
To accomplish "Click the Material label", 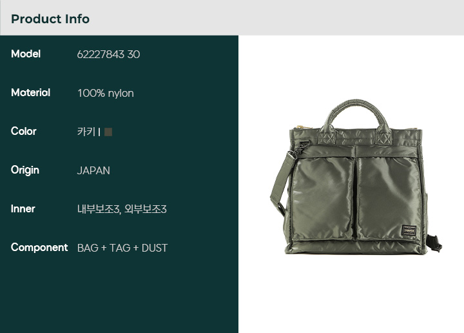I will (30, 92).
